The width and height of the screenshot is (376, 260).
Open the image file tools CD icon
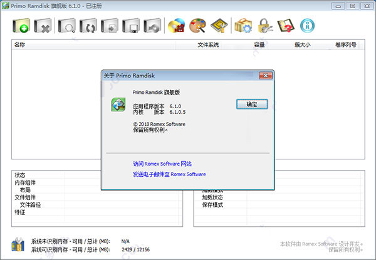coord(177,26)
